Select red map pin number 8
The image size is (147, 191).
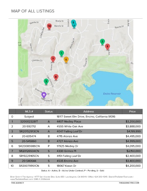pos(56,77)
